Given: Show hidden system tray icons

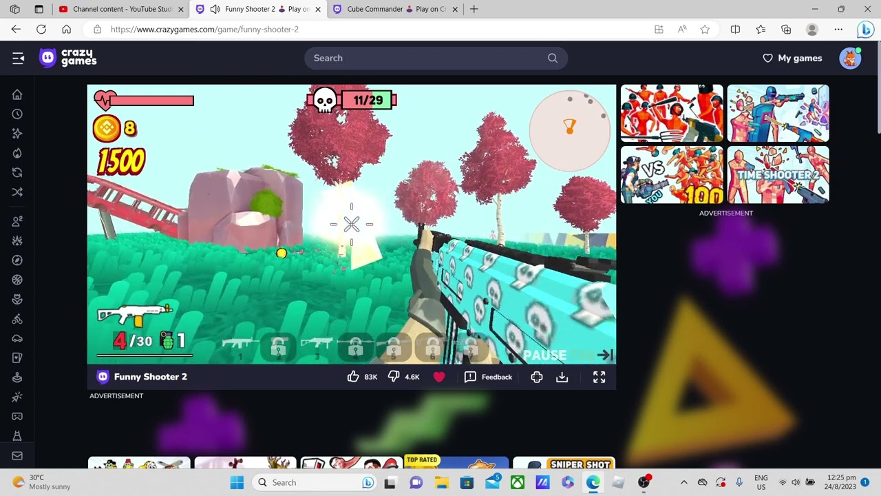Looking at the screenshot, I should point(683,482).
